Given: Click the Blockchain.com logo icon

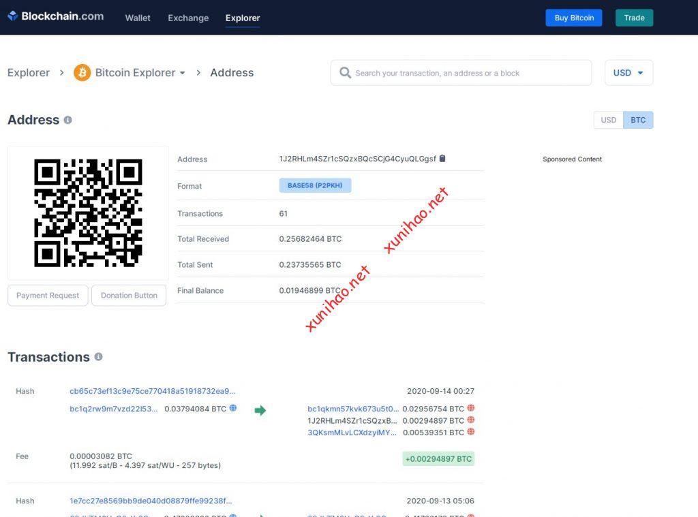Looking at the screenshot, I should coord(12,16).
